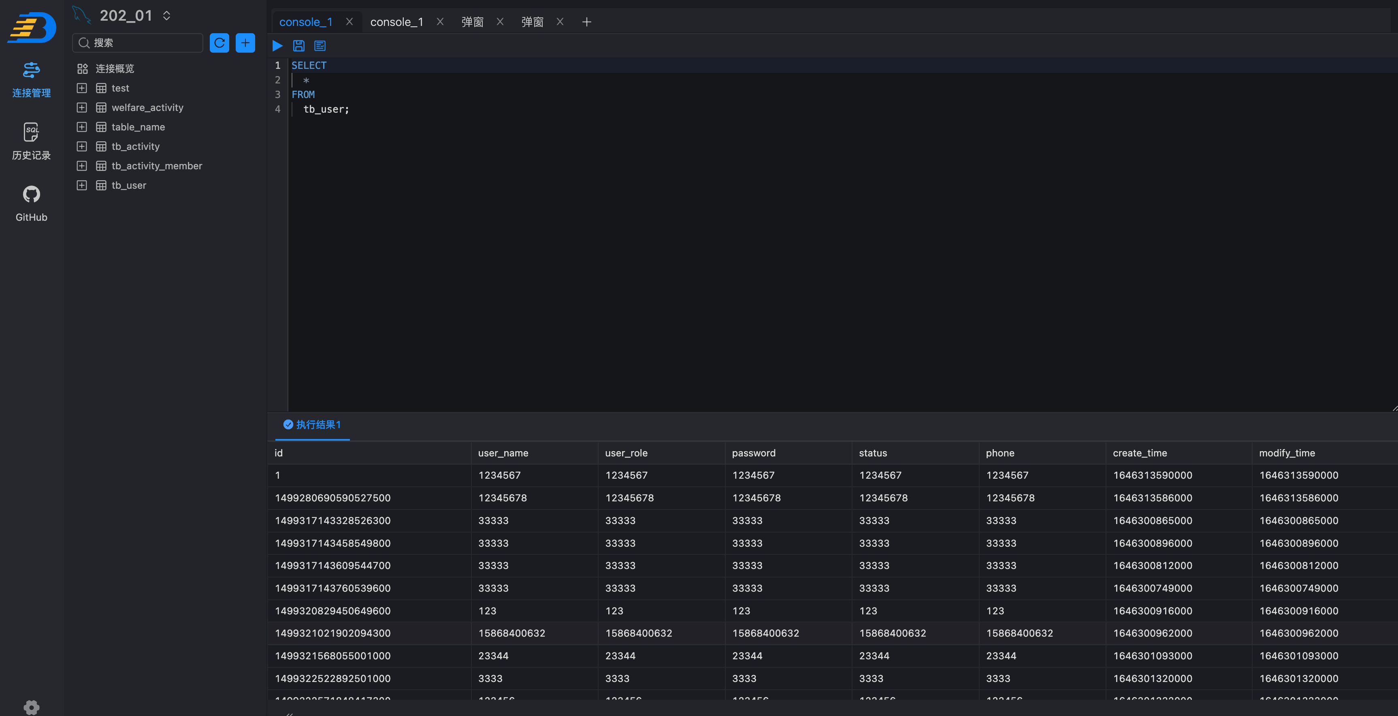Expand the welfare_activity table node
This screenshot has width=1398, height=716.
coord(82,107)
